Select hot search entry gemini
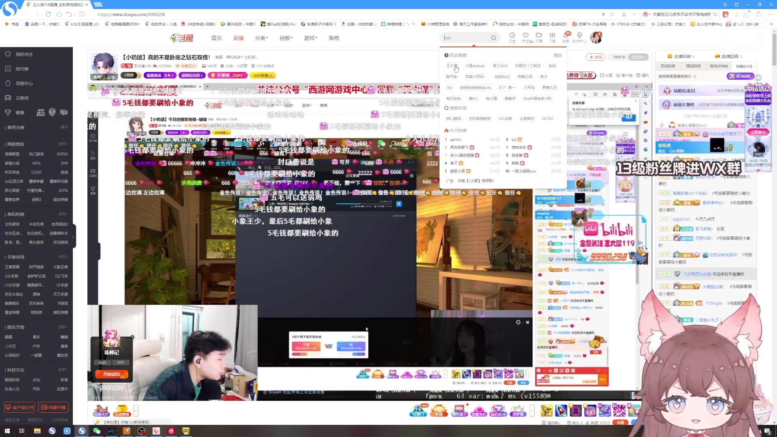Viewport: 777px width, 437px height. click(456, 140)
